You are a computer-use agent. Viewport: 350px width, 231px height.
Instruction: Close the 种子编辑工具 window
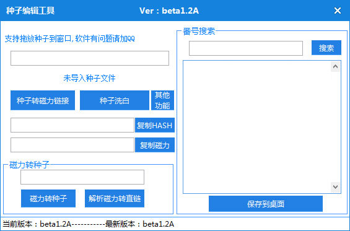[x=338, y=11]
